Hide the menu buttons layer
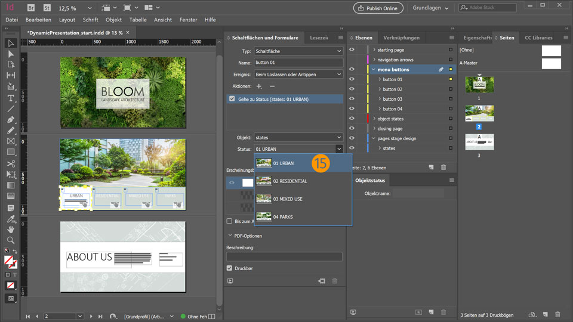Screen dimensions: 573x322 click(x=352, y=70)
